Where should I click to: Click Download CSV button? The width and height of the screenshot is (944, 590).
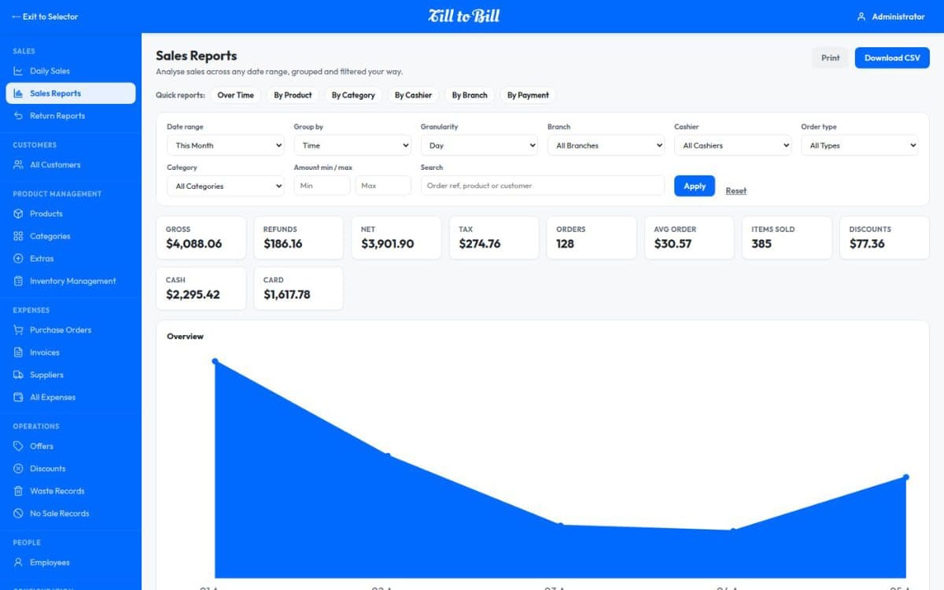pyautogui.click(x=892, y=57)
